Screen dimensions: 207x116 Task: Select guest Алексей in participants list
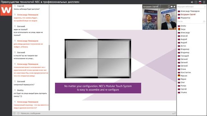click(x=184, y=36)
